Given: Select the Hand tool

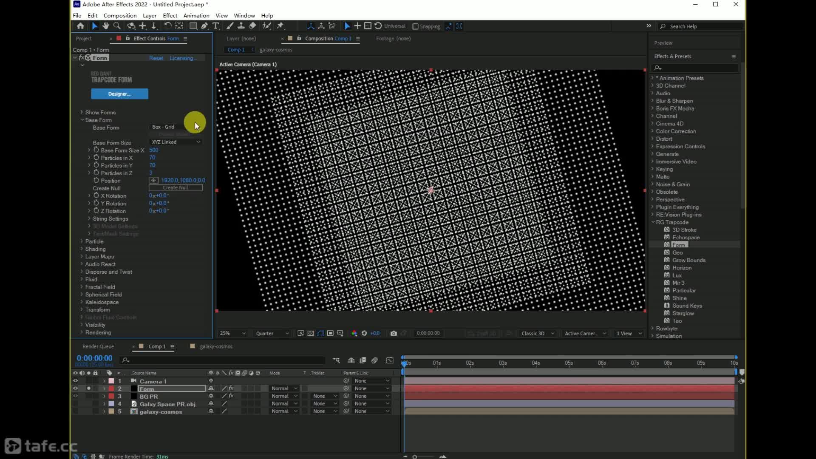Looking at the screenshot, I should point(105,26).
